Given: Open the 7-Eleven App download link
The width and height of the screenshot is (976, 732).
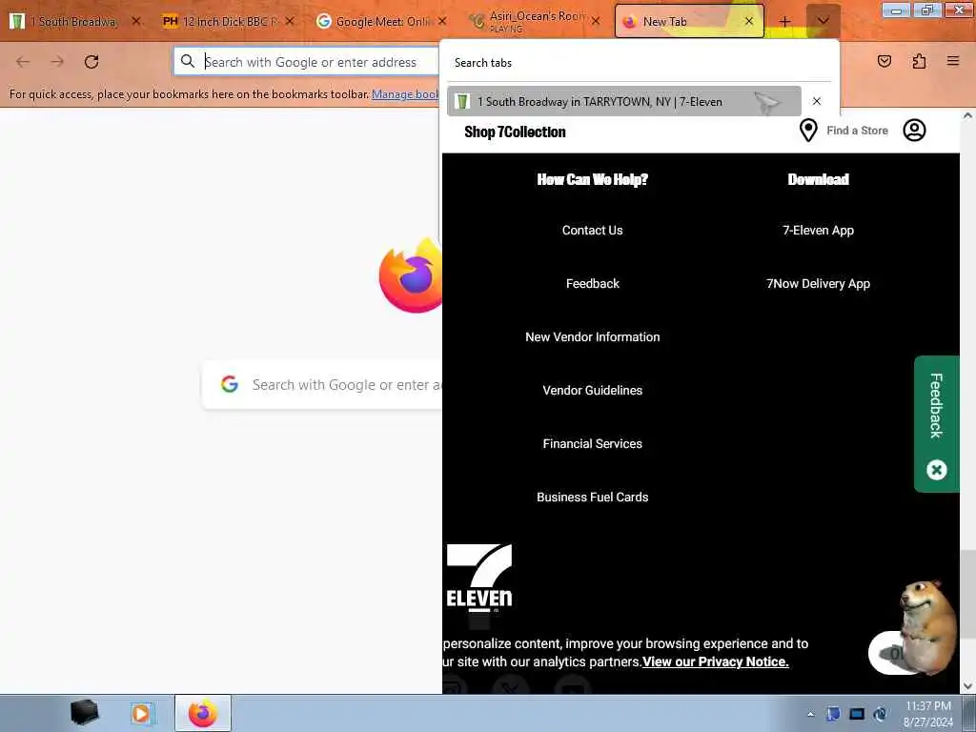Looking at the screenshot, I should coord(818,231).
